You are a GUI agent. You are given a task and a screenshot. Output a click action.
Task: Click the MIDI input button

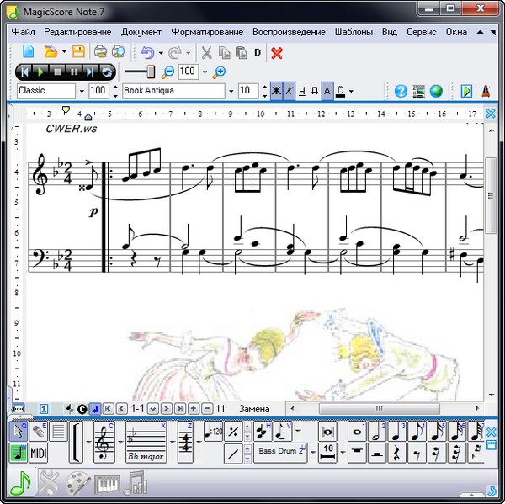(39, 454)
